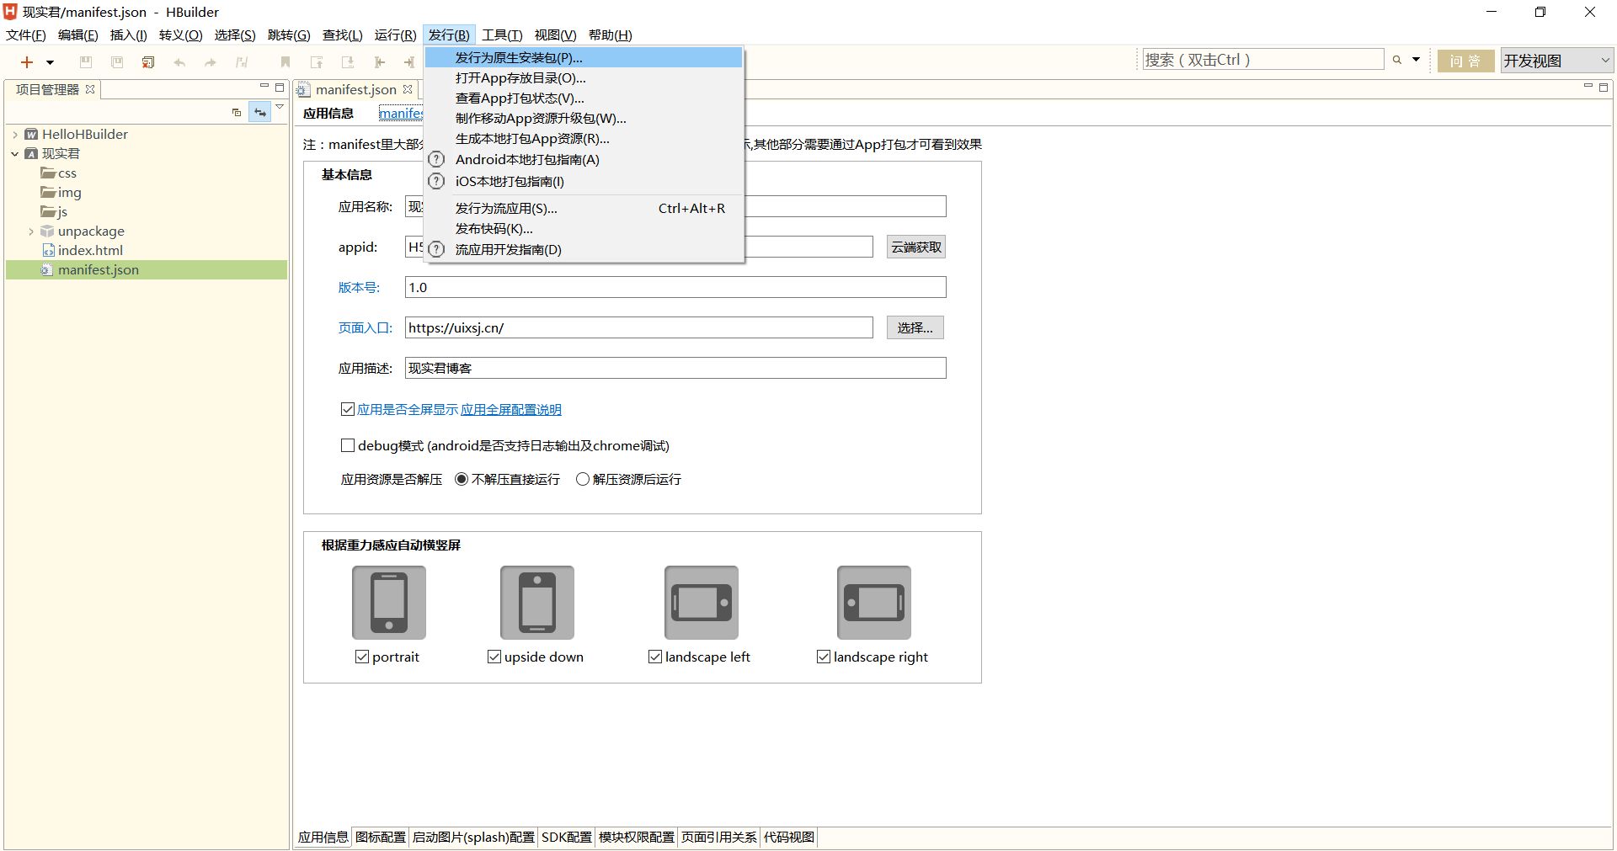Screen dimensions: 1617x851
Task: Minimize the editor area
Action: click(x=1588, y=86)
